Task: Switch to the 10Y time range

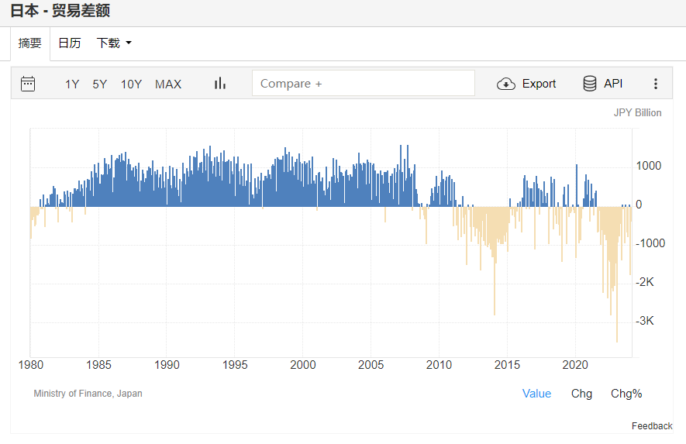Action: (x=131, y=84)
